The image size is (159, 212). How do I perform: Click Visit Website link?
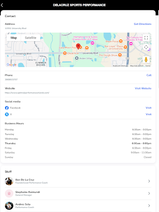click(x=143, y=88)
